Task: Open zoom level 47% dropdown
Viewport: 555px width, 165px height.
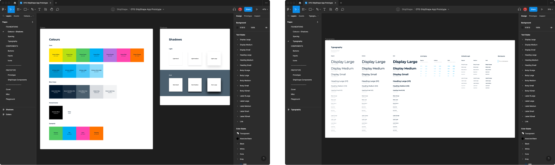Action: [265, 9]
